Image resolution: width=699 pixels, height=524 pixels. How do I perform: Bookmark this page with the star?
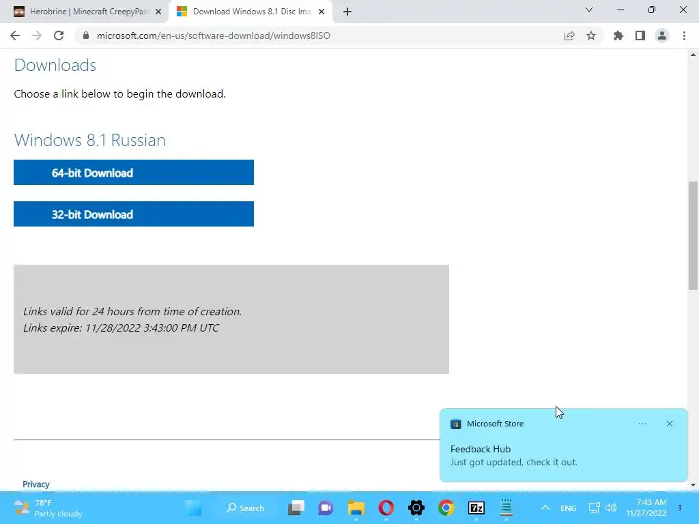pos(591,35)
